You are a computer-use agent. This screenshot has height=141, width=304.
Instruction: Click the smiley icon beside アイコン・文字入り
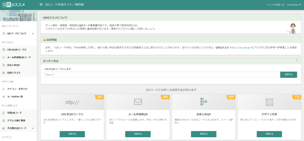click(x=4, y=89)
